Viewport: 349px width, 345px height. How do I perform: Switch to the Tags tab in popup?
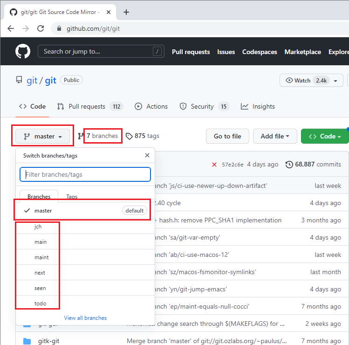72,196
